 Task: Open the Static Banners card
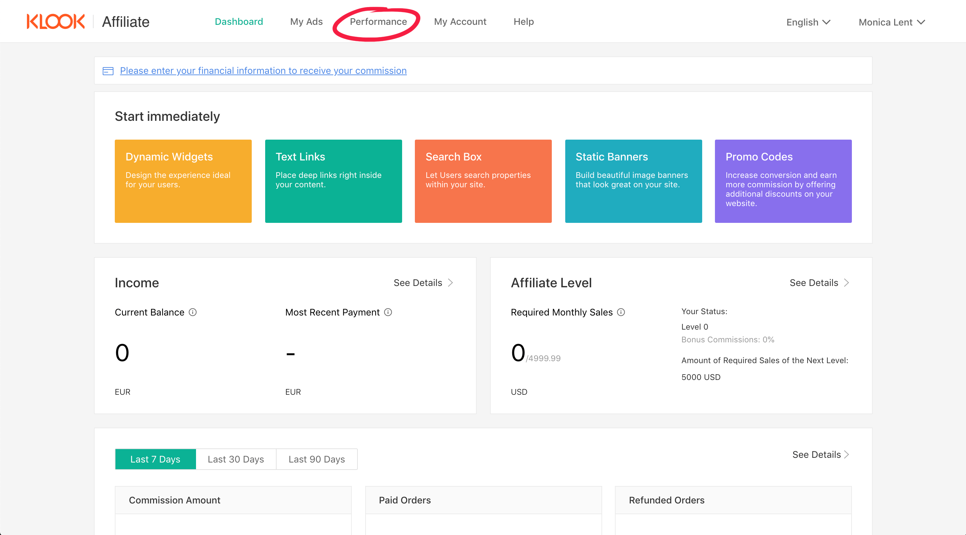633,181
